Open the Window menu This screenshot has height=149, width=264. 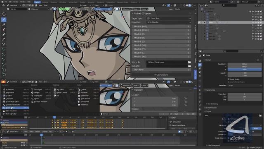tap(23, 2)
